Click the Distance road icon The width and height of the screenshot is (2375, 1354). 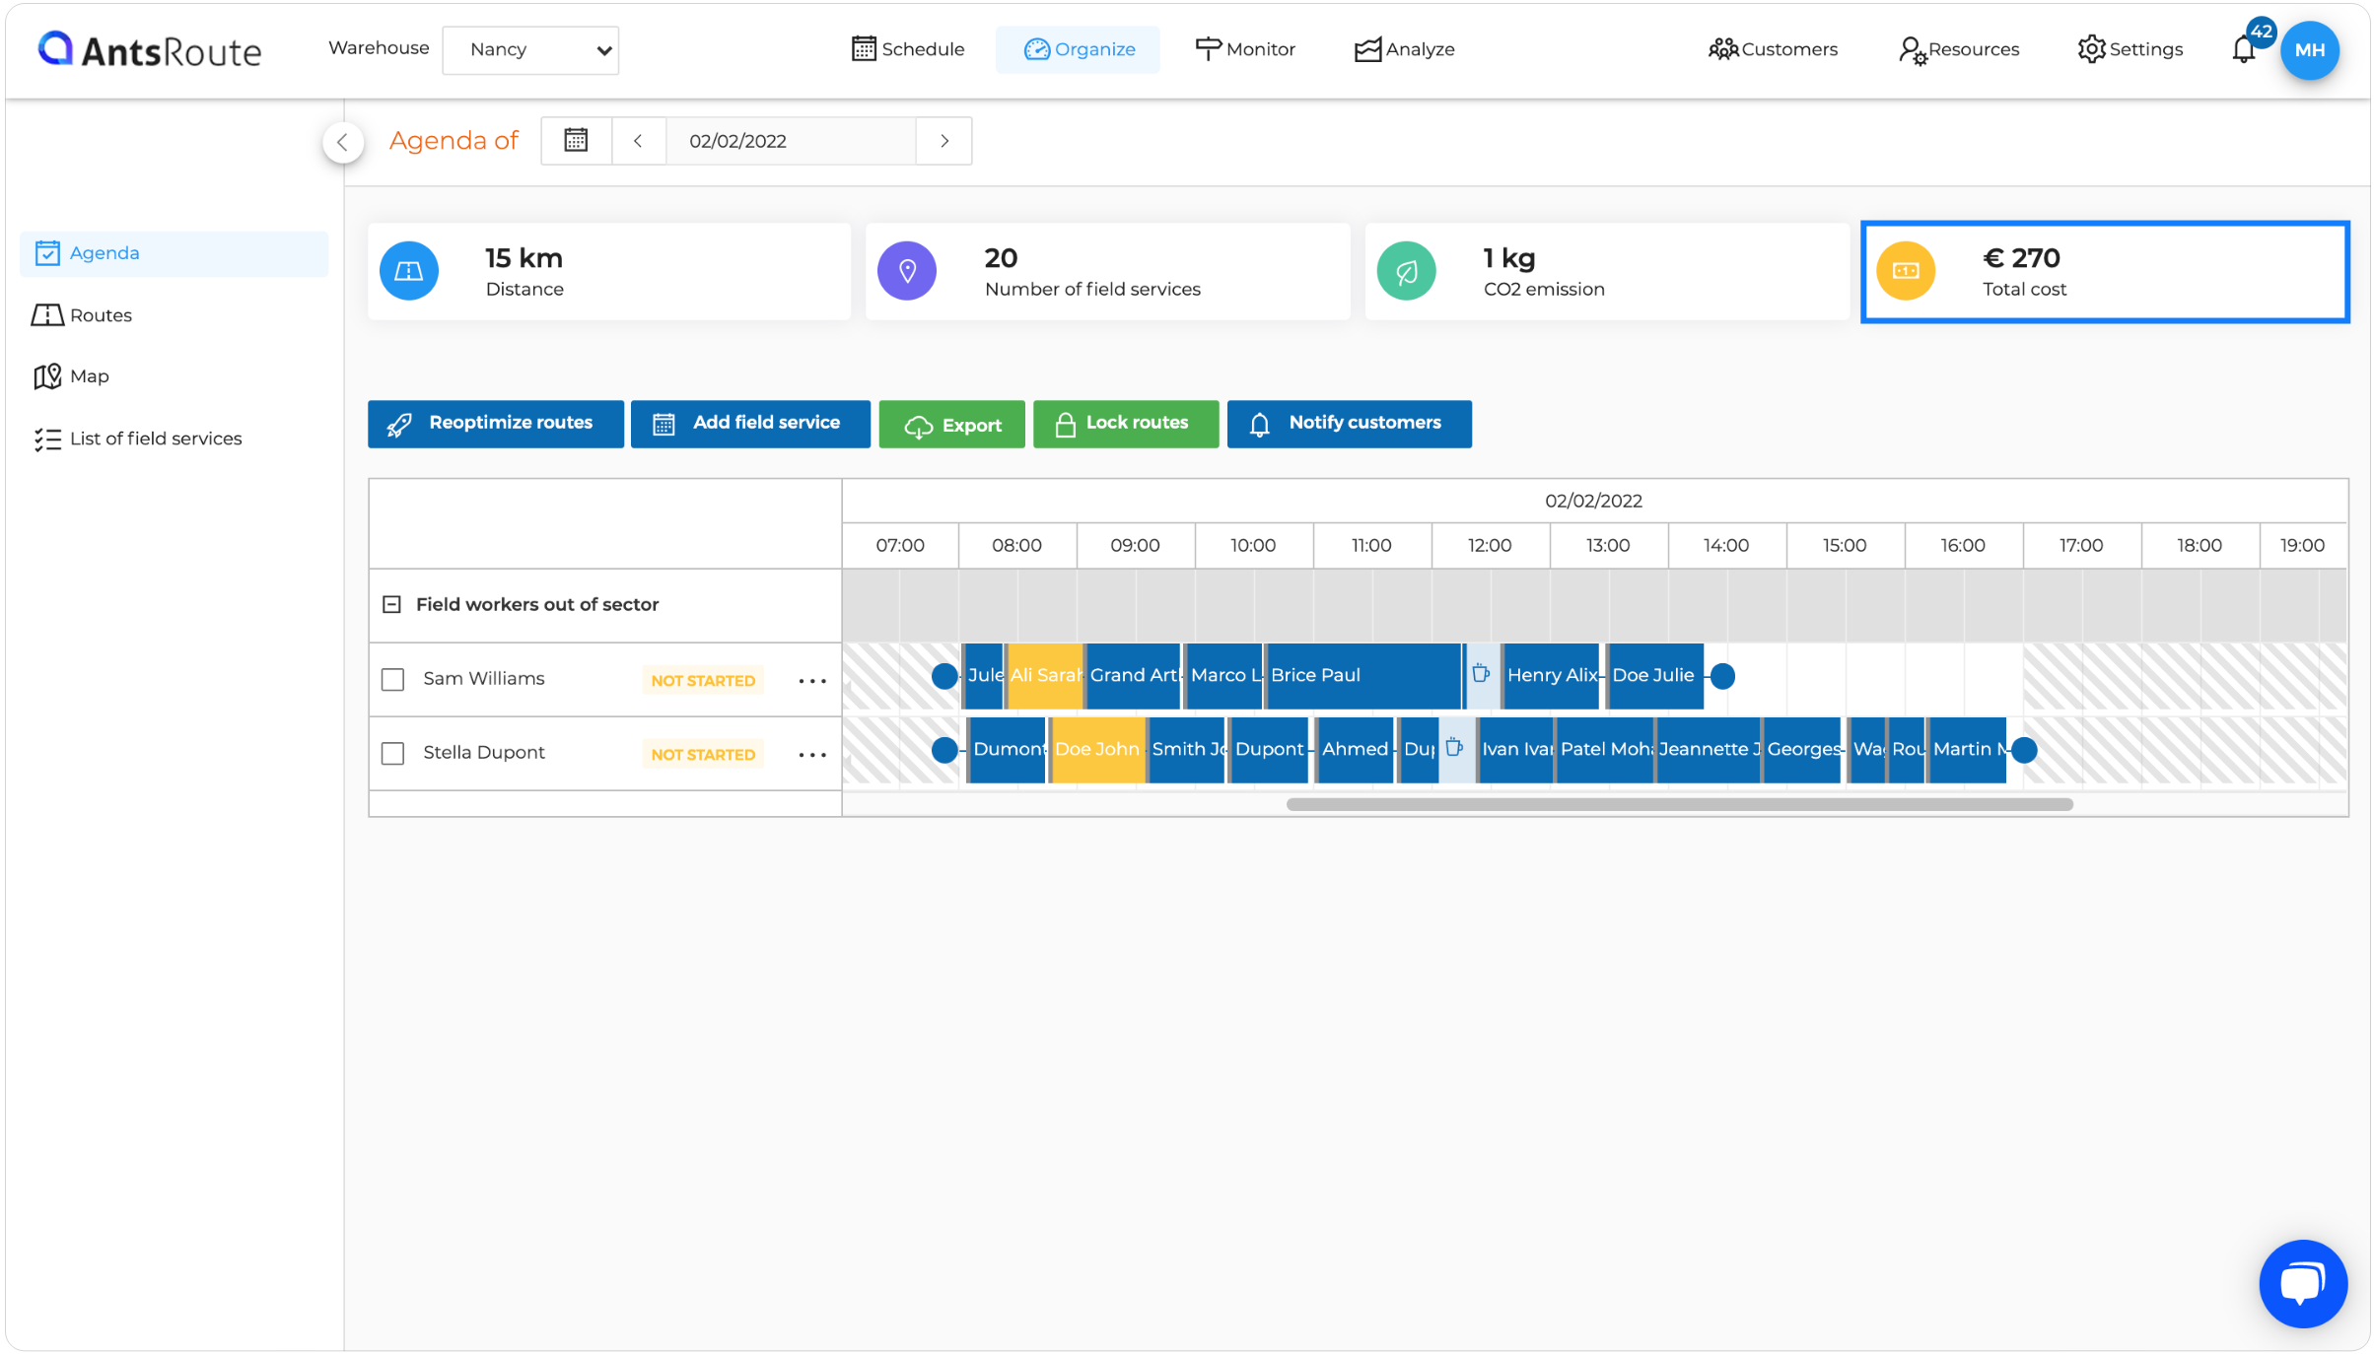click(409, 271)
